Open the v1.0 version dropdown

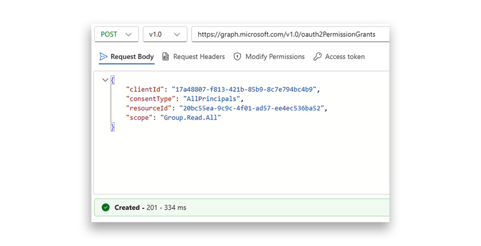click(x=165, y=34)
